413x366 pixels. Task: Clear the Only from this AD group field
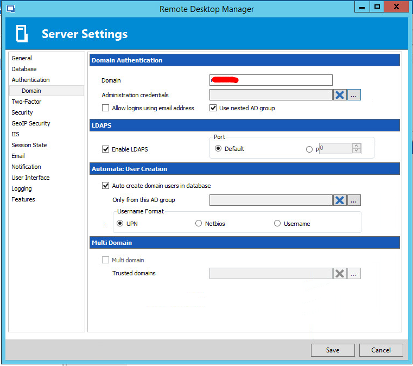click(340, 200)
